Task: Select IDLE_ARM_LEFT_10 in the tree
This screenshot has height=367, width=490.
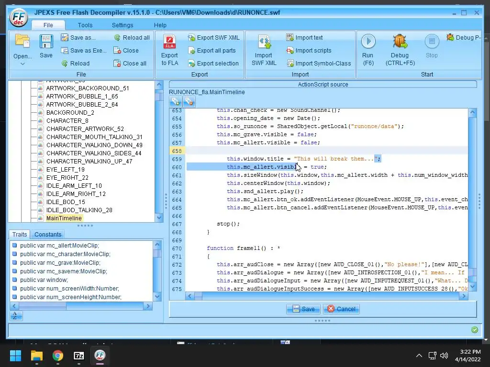Action: [x=74, y=186]
